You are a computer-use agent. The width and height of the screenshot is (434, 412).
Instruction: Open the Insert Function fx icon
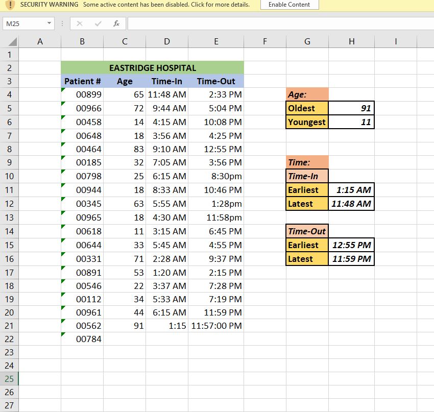tap(116, 23)
